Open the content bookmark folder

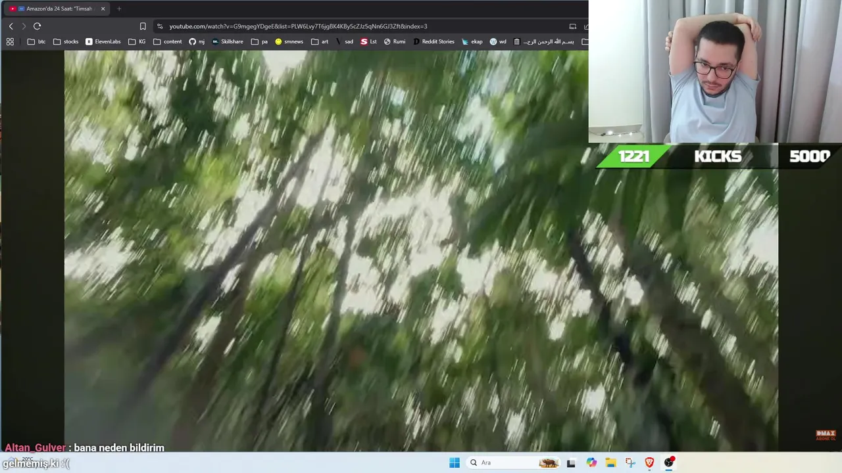168,41
